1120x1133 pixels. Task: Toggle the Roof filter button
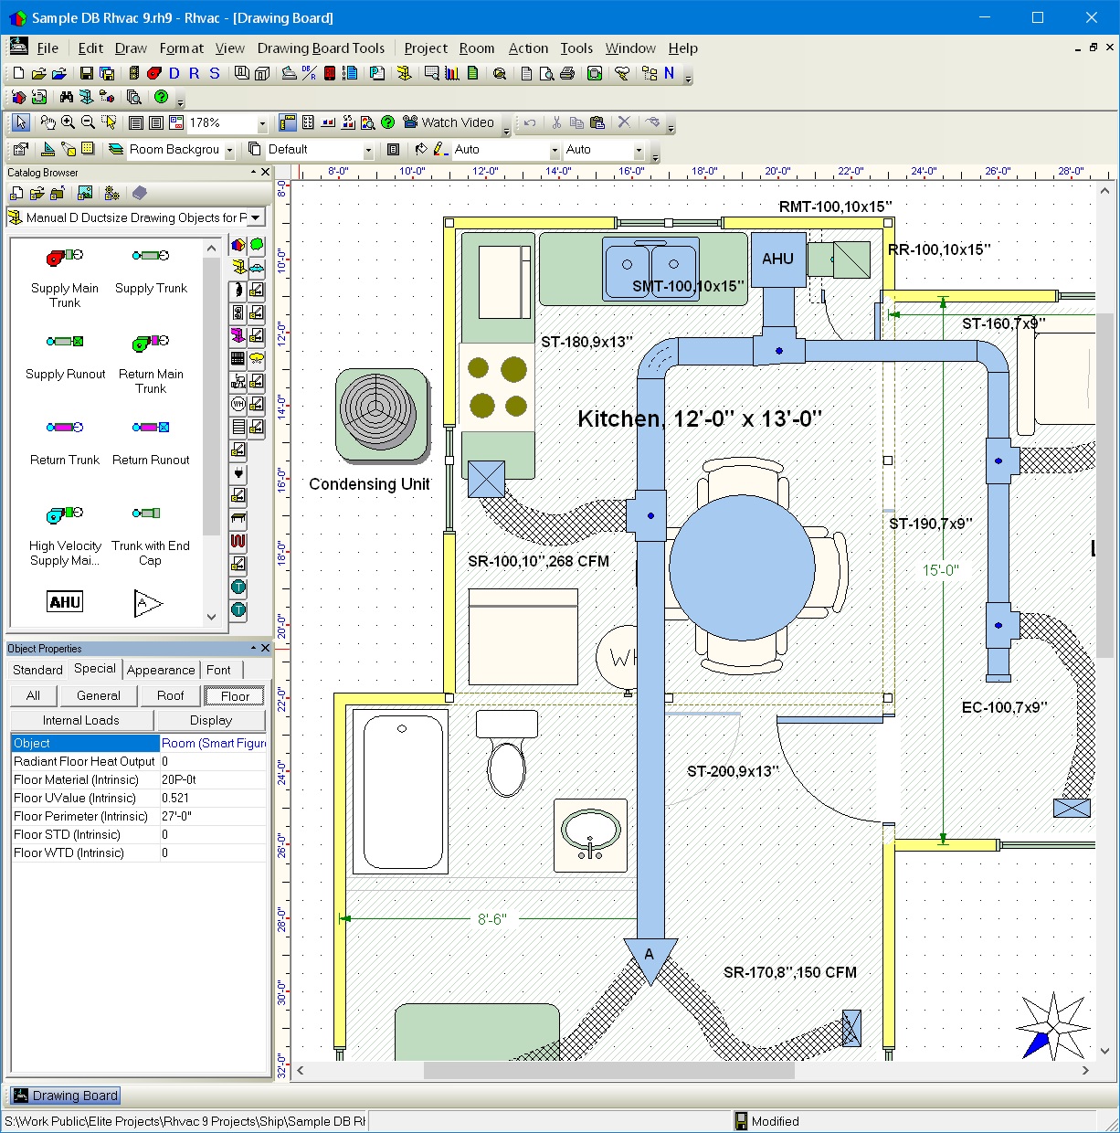pos(171,696)
